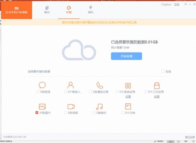
Task: Click the restore tab circular arrow icon
Action: pos(69,8)
